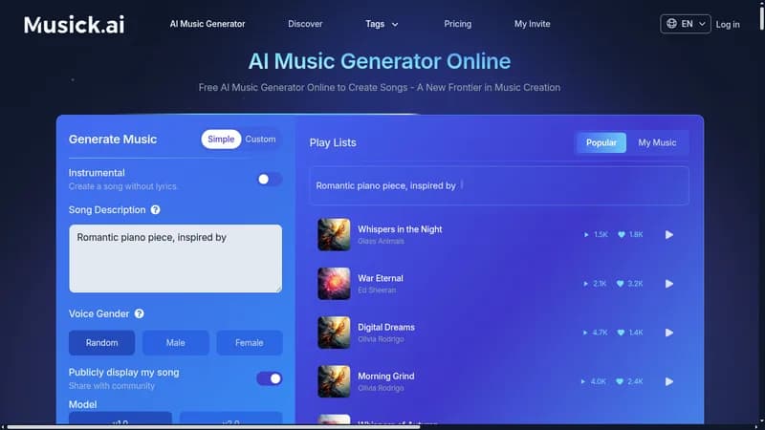Click the Ed Sheeran artist name

[x=377, y=290]
